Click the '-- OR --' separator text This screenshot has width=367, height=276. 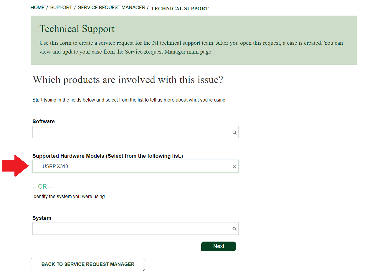click(x=42, y=187)
